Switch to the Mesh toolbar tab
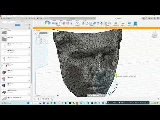Viewport: 160px width, 120px height. click(x=61, y=20)
